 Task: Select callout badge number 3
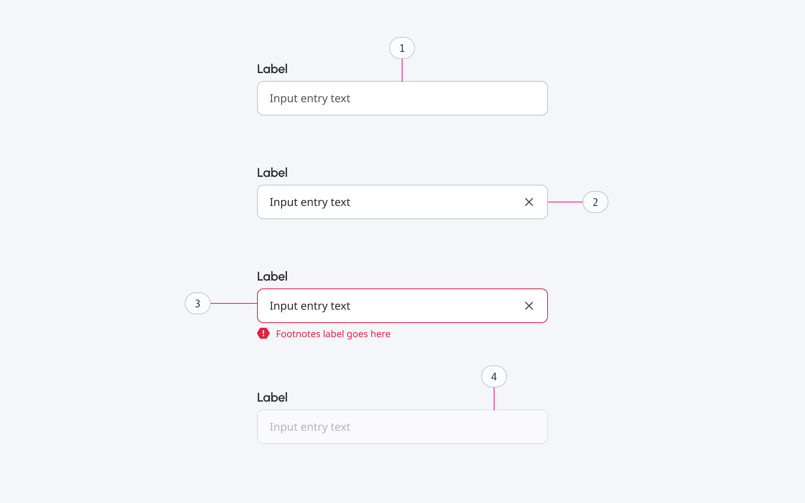(x=198, y=303)
